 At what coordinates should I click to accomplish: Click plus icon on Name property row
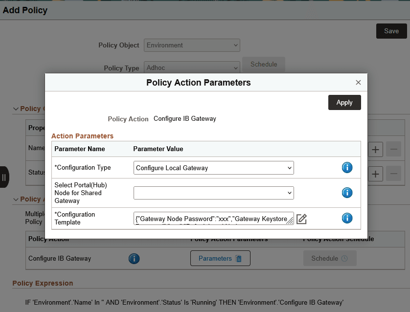(375, 149)
